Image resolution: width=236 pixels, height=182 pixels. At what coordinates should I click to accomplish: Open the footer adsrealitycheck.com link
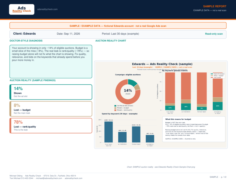pos(73,178)
